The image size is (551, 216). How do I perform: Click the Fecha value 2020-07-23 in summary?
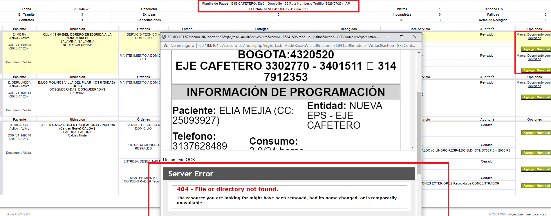coord(82,9)
